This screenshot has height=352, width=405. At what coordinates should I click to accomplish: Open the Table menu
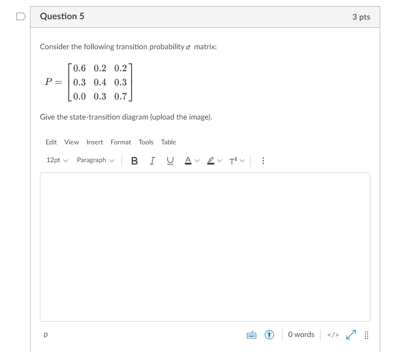click(x=168, y=142)
